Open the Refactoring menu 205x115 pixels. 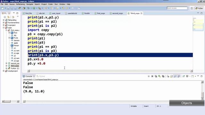click(20, 4)
